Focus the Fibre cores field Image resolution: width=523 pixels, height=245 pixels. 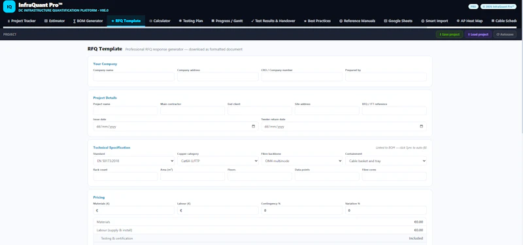(x=394, y=176)
